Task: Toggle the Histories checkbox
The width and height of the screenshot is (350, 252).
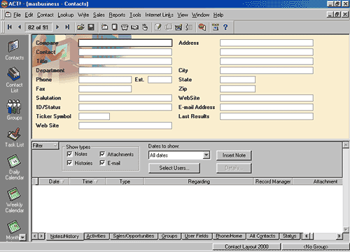Action: click(69, 163)
